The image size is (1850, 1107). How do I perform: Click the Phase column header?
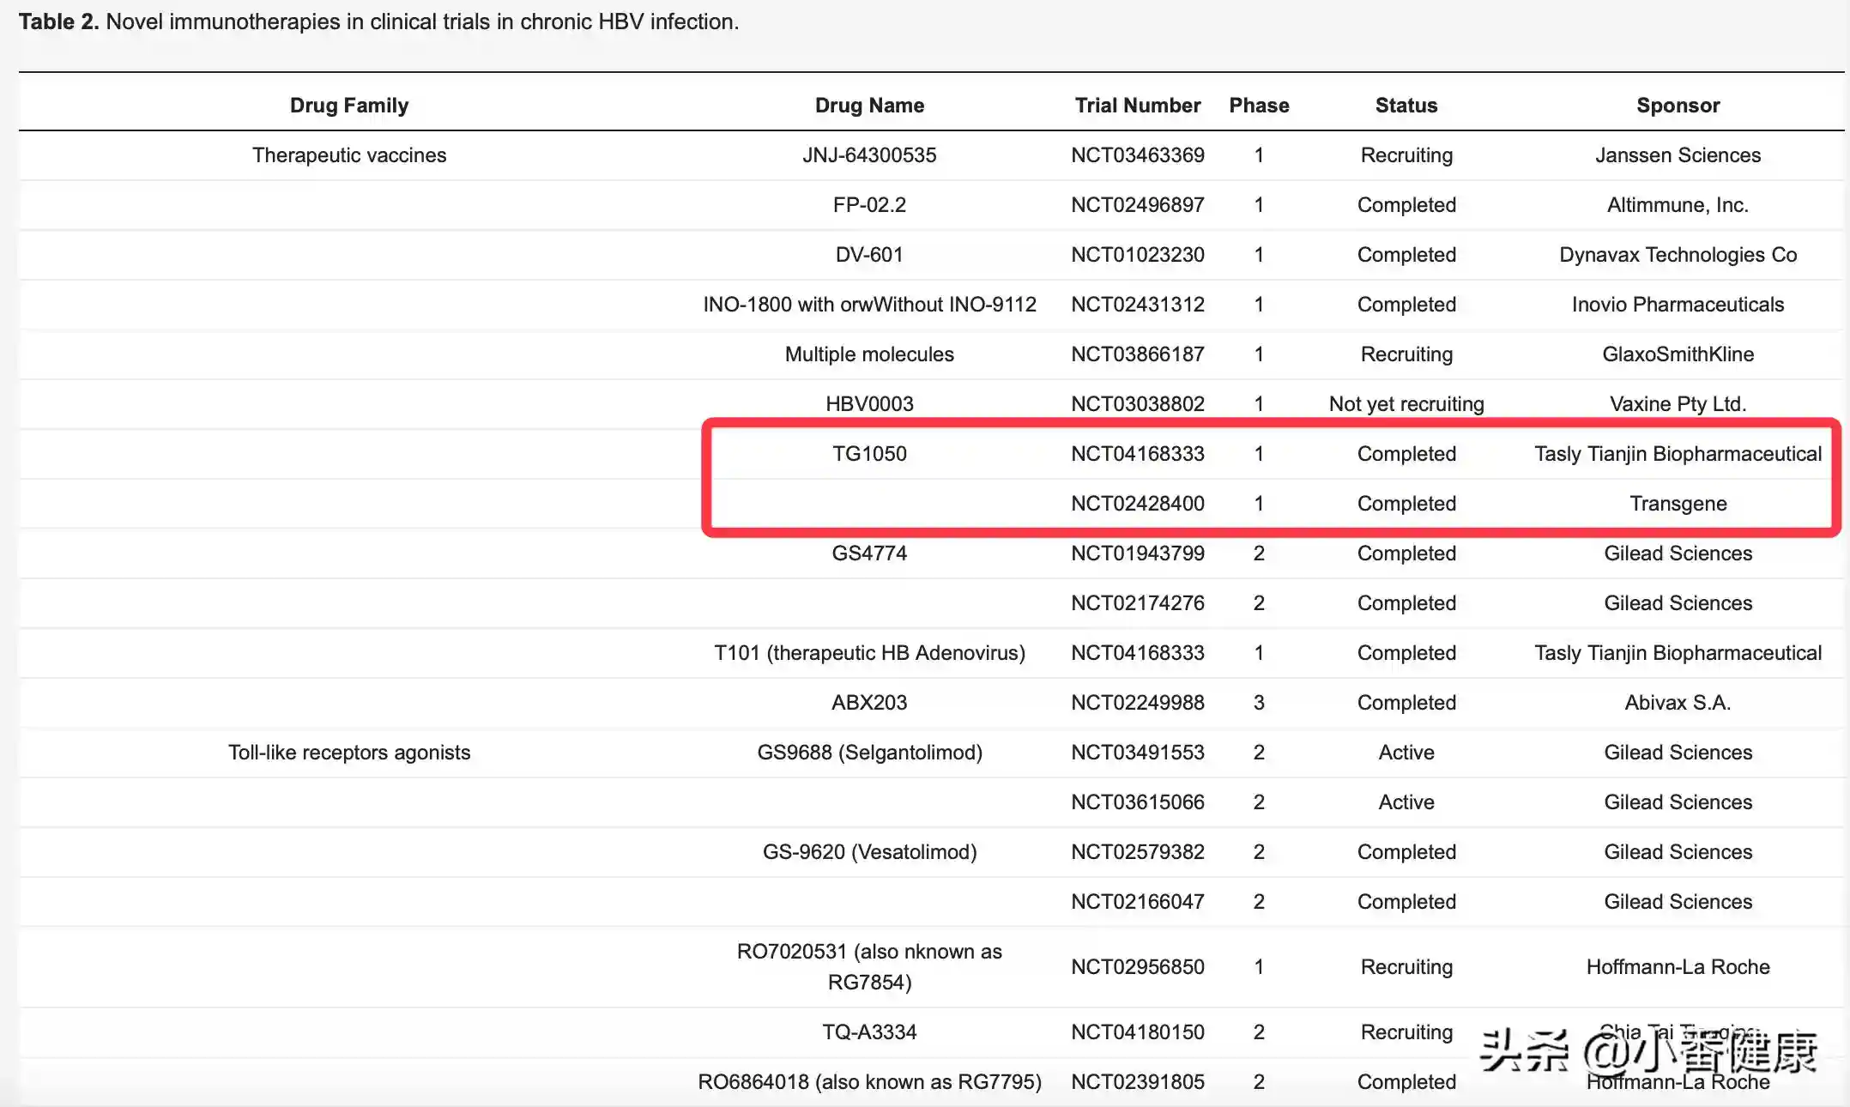pyautogui.click(x=1259, y=106)
